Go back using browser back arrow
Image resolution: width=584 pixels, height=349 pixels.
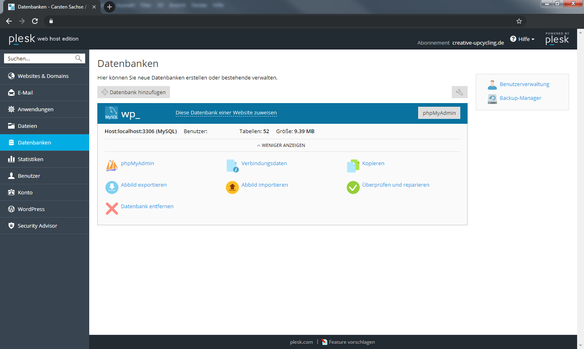(9, 21)
